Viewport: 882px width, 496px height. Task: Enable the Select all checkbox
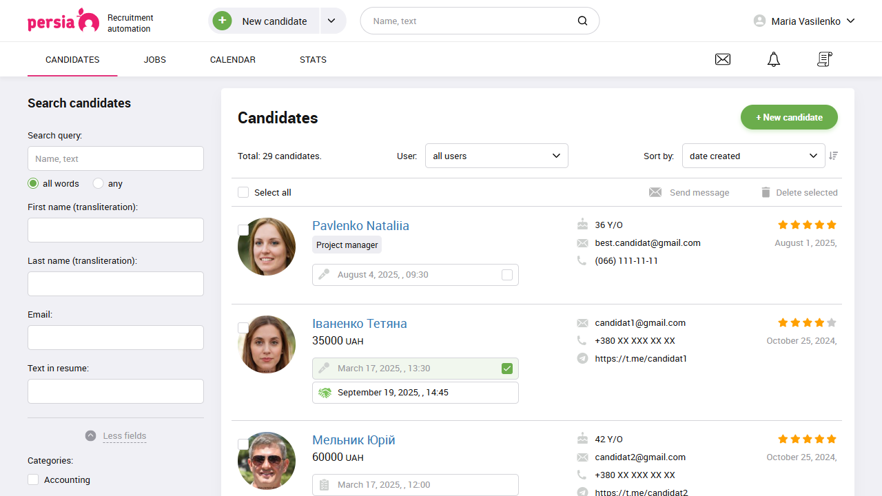coord(243,192)
